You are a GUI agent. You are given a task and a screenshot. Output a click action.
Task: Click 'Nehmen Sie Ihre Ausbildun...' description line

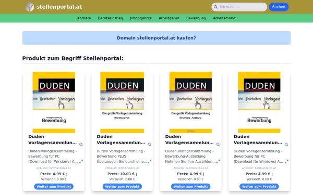coord(190,162)
